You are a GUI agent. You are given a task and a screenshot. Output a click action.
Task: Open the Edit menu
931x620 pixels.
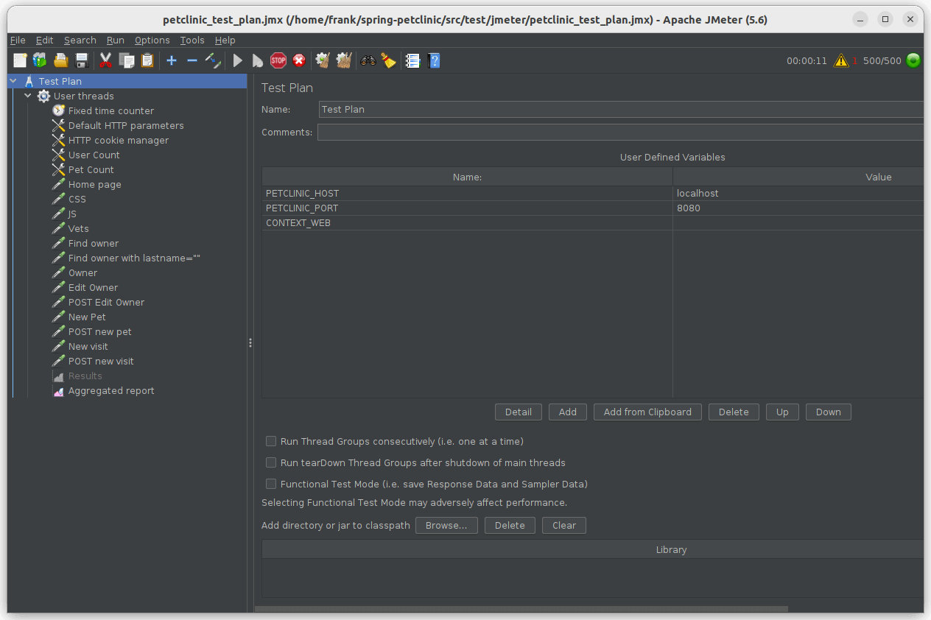pyautogui.click(x=44, y=40)
